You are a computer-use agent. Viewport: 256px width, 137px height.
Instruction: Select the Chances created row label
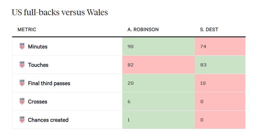click(48, 120)
